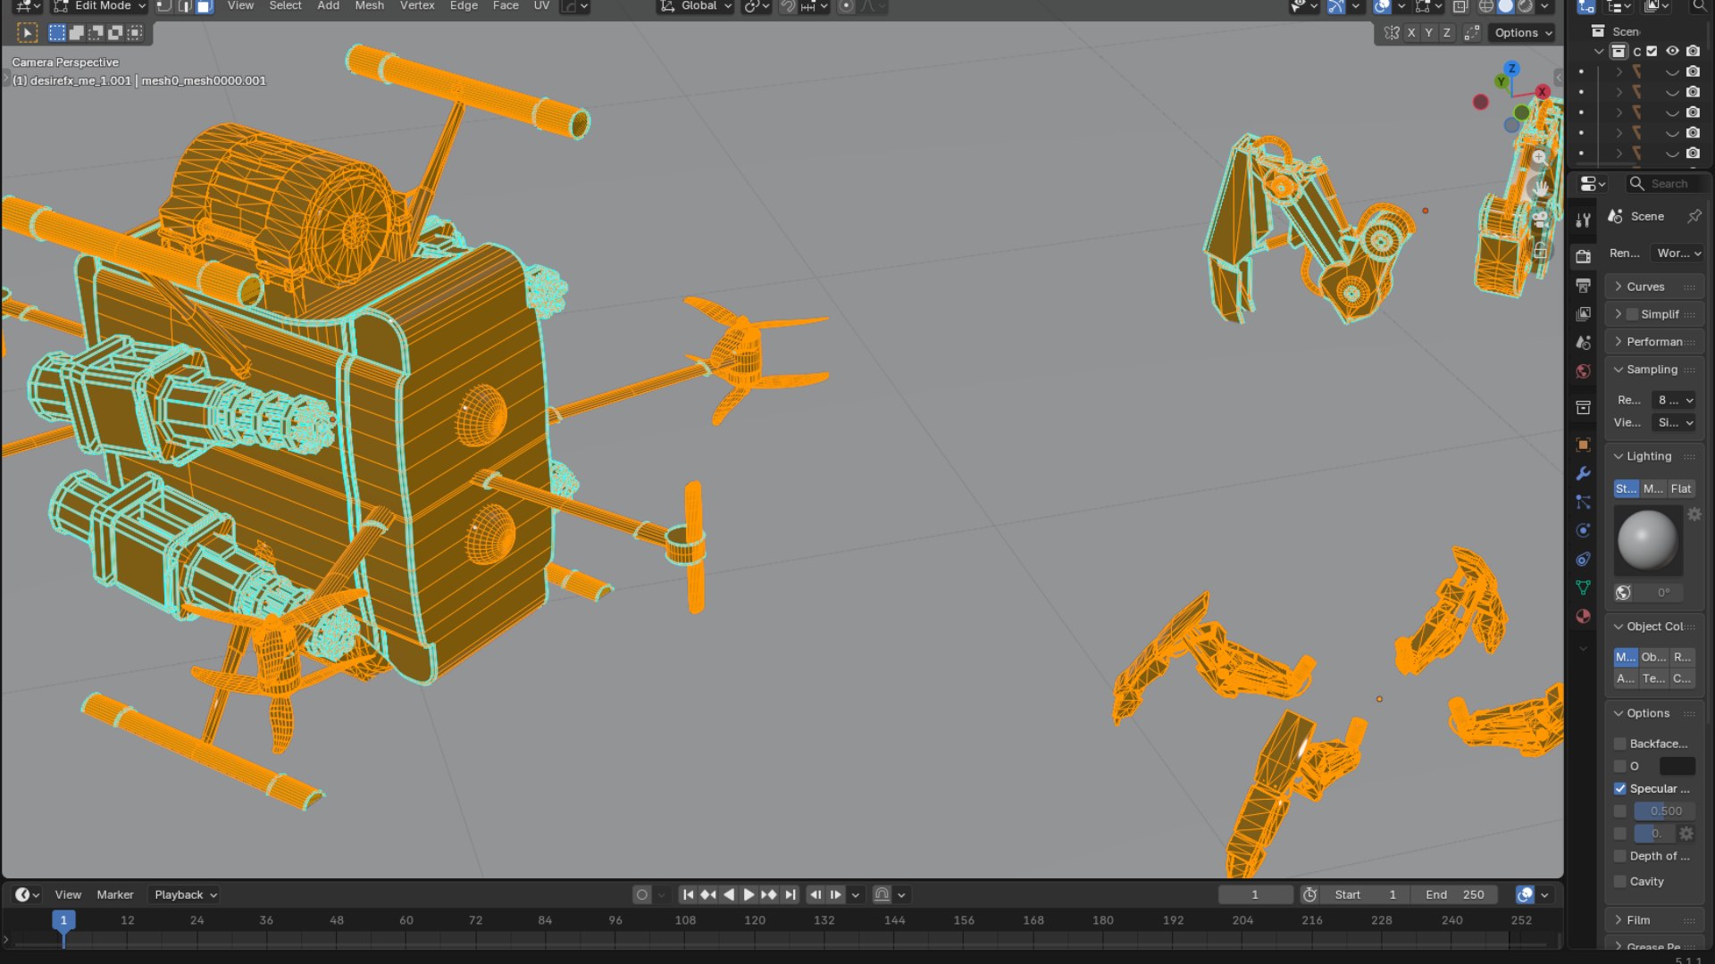Play animation in timeline
Viewport: 1715px width, 964px height.
pyautogui.click(x=749, y=894)
